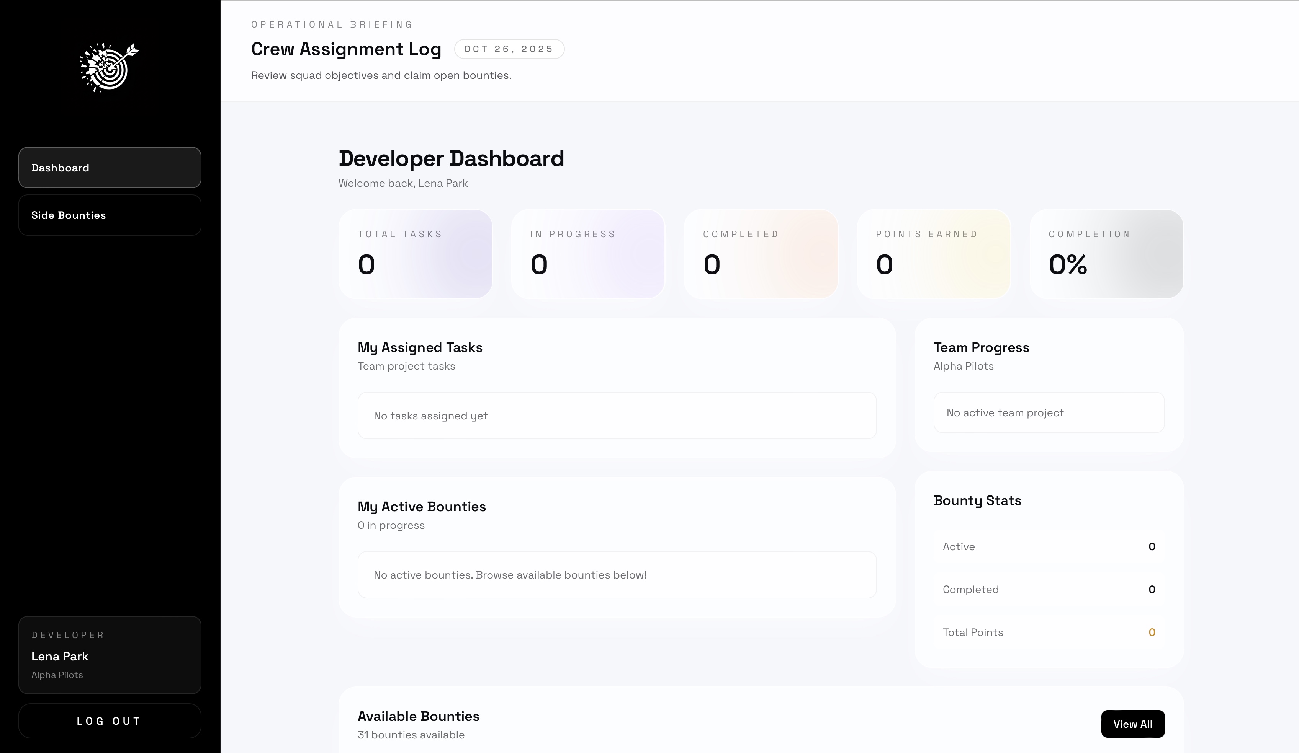Click the 'No active team project' box

click(1049, 412)
